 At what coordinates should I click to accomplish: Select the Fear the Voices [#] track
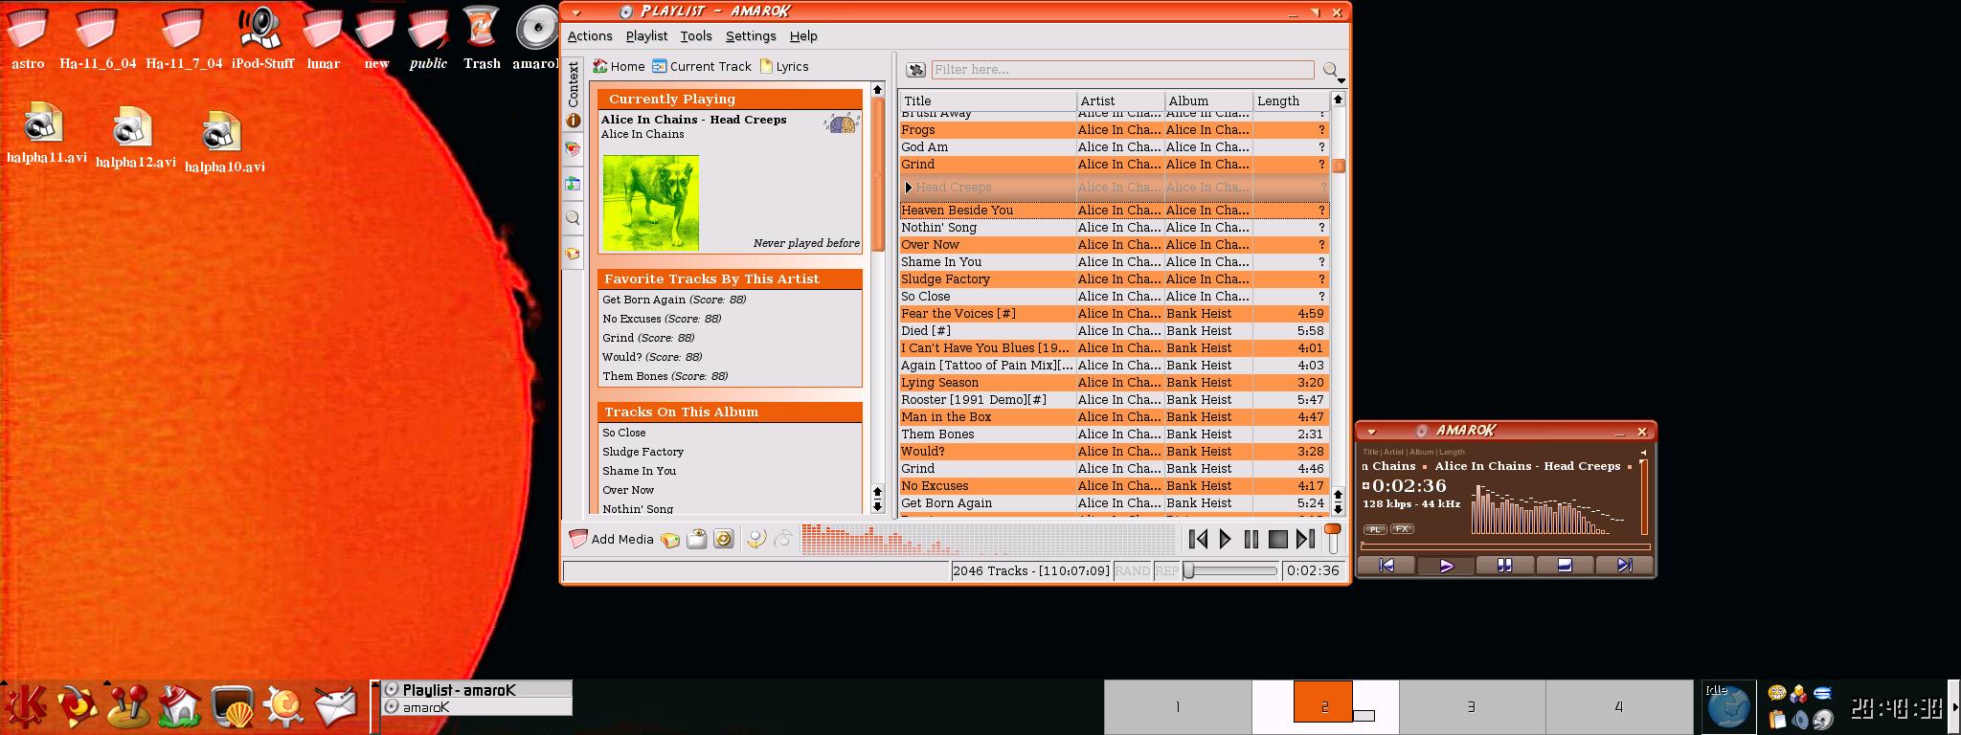point(1114,313)
